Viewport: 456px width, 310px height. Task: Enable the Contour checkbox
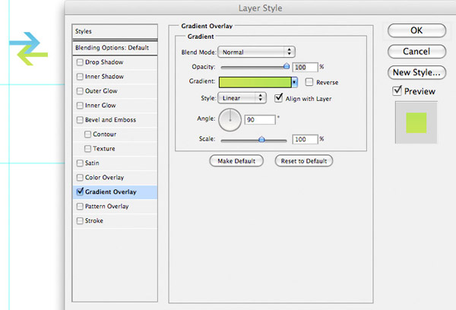pyautogui.click(x=87, y=134)
